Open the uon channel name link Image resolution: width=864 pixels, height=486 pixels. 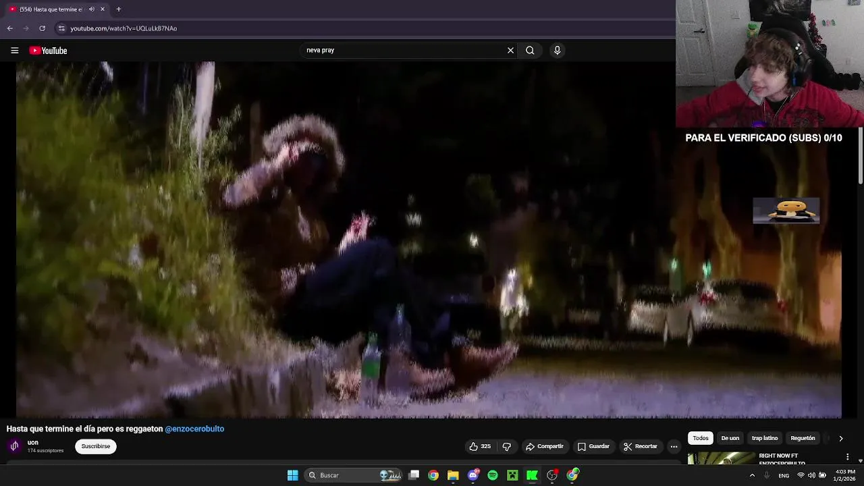click(33, 443)
